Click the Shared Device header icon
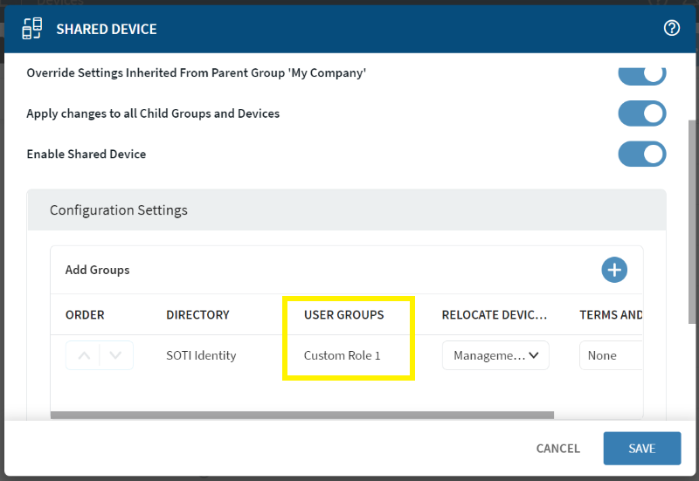699x481 pixels. coord(32,29)
